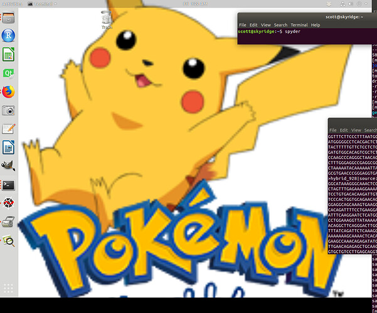Click the line starting 'GTGCTGTCCTTGAGCAGG'
The height and width of the screenshot is (313, 377).
353,252
